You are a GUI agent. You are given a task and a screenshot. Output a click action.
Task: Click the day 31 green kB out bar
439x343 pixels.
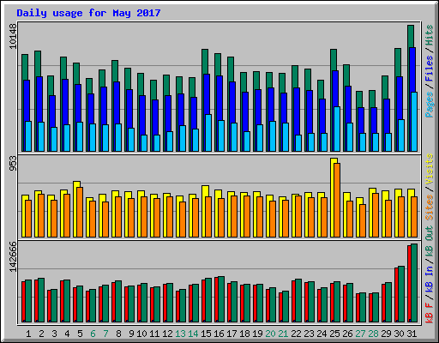(x=414, y=283)
